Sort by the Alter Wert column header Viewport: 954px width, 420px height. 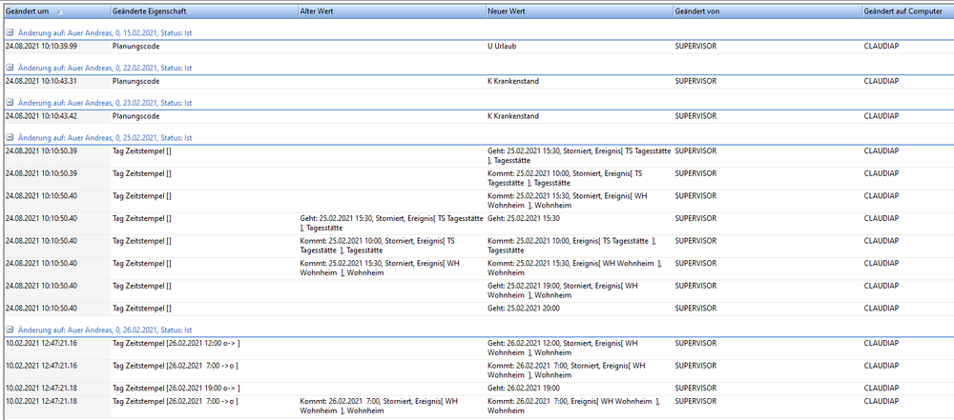point(321,11)
